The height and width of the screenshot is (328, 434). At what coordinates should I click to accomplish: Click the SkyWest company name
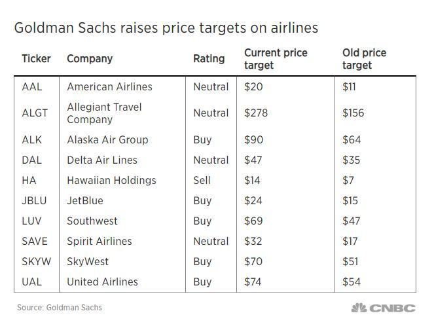88,261
